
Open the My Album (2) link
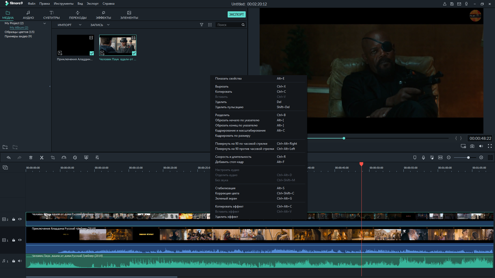pyautogui.click(x=19, y=28)
